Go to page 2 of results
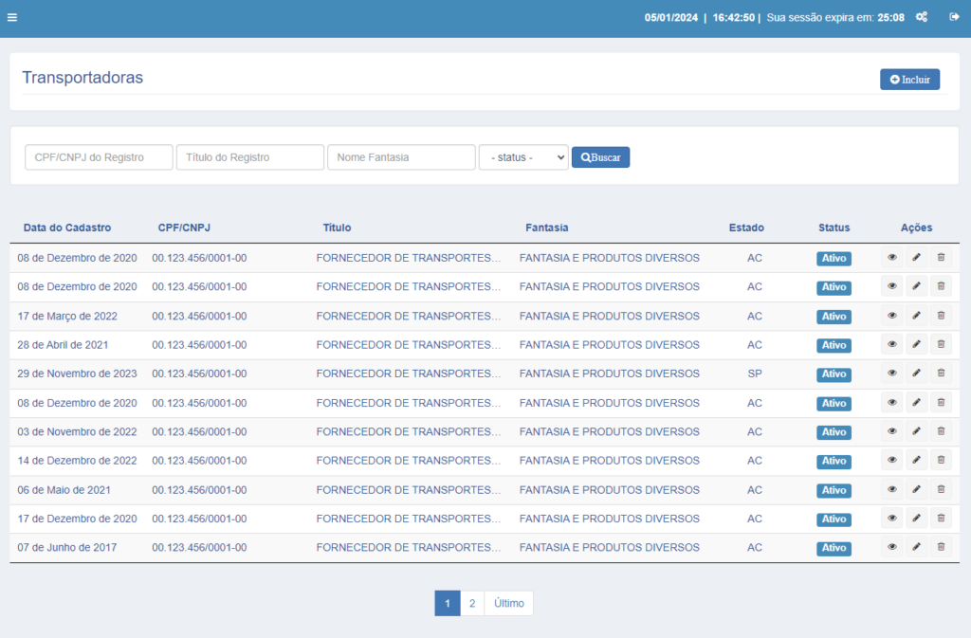The height and width of the screenshot is (638, 971). [x=472, y=603]
